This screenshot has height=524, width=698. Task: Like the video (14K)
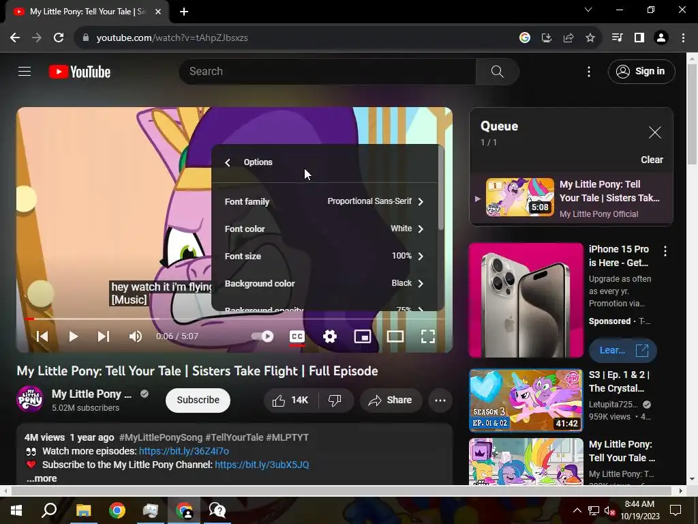[x=291, y=400]
